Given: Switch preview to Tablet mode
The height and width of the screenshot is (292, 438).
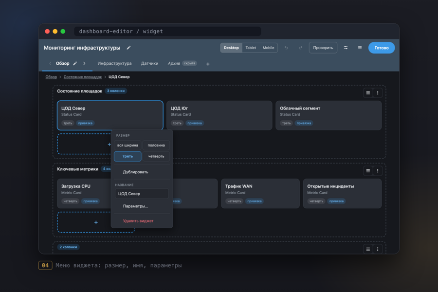Looking at the screenshot, I should tap(251, 48).
